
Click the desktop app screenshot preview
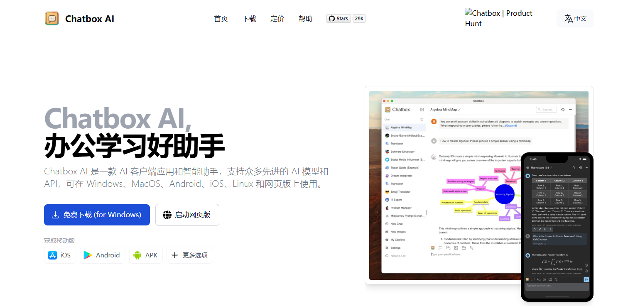pyautogui.click(x=449, y=183)
